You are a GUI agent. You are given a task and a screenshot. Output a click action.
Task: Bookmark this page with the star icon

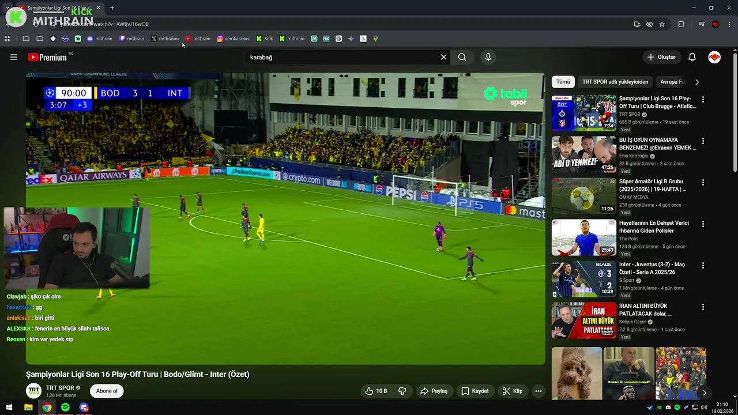point(662,24)
